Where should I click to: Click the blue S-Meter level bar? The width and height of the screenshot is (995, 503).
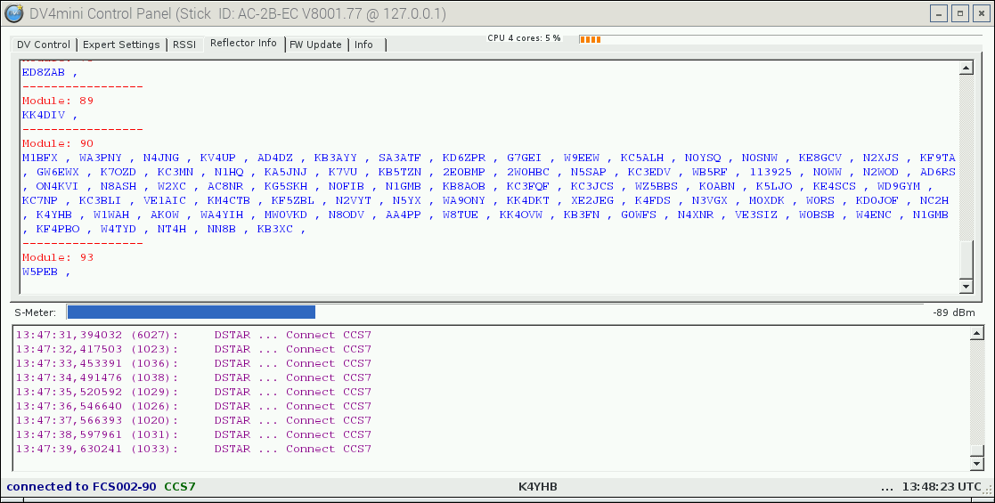click(x=191, y=312)
